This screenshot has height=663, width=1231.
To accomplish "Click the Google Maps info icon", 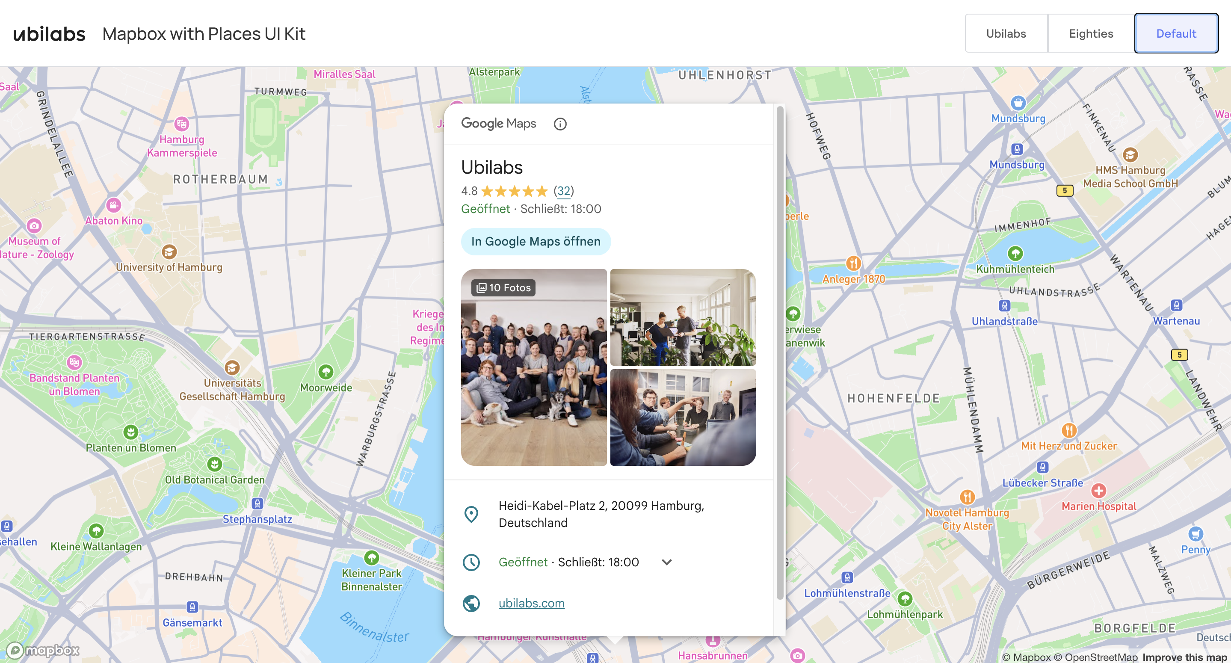I will point(560,124).
